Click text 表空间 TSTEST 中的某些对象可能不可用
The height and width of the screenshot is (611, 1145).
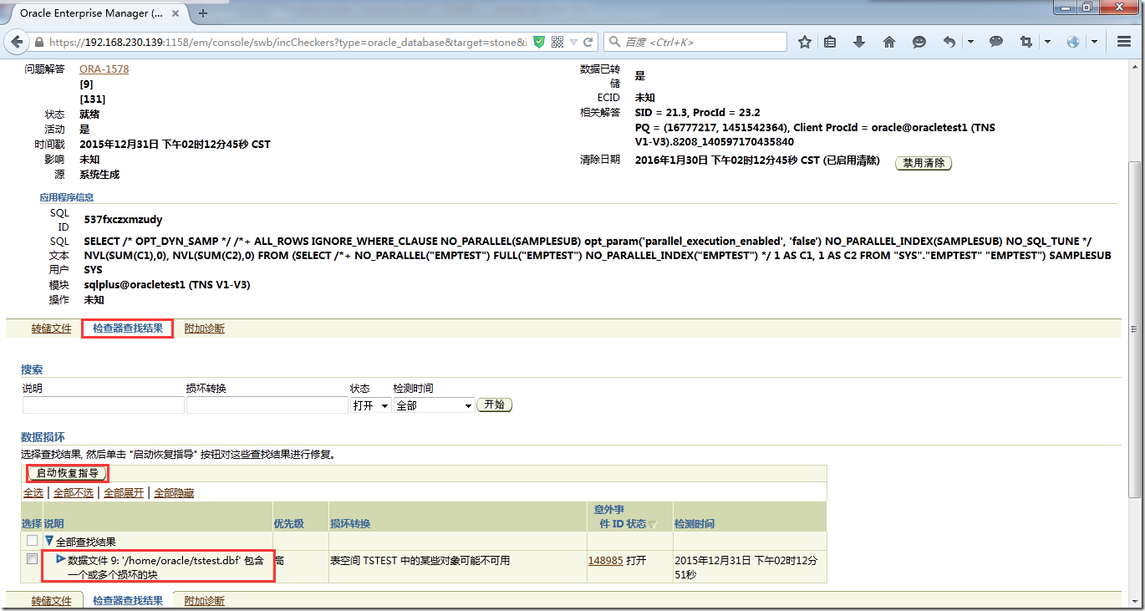point(420,560)
